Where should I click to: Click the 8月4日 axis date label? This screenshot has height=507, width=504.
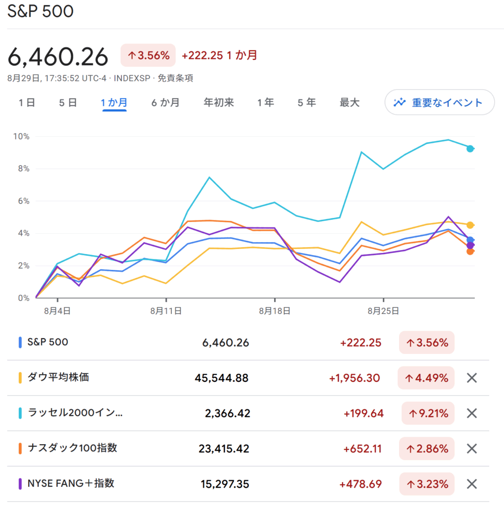click(57, 311)
